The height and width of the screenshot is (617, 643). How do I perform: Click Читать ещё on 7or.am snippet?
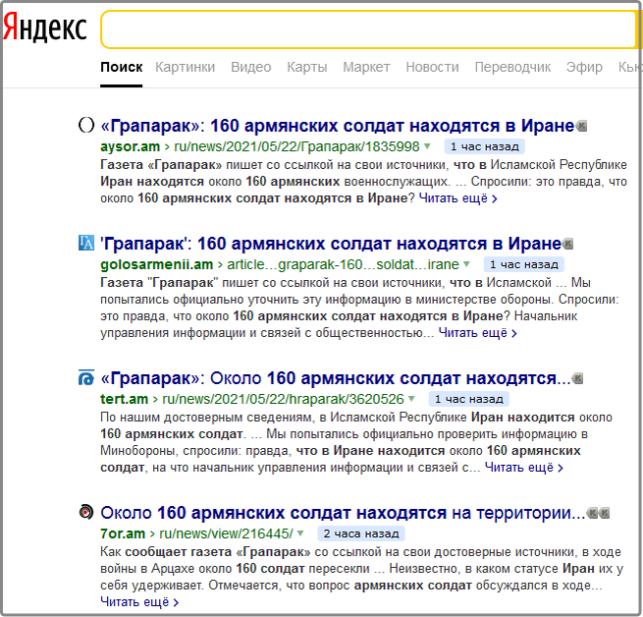(x=139, y=602)
